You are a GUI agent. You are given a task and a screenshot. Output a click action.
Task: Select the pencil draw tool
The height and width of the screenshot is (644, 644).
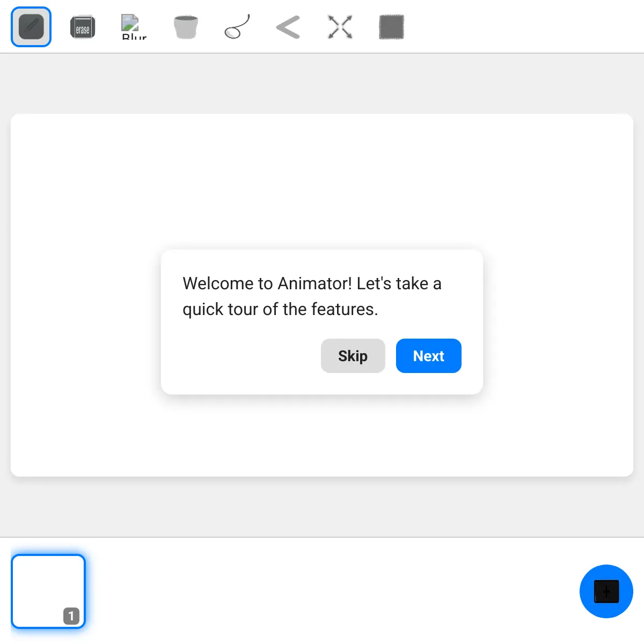point(31,27)
